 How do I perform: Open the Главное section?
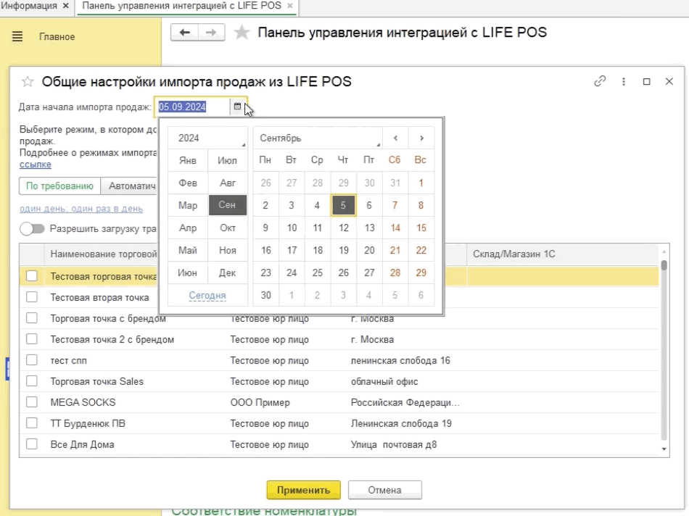pyautogui.click(x=57, y=37)
